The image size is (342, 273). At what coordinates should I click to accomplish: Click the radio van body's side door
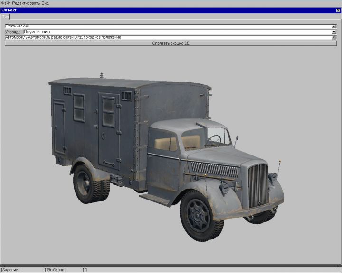(108, 130)
